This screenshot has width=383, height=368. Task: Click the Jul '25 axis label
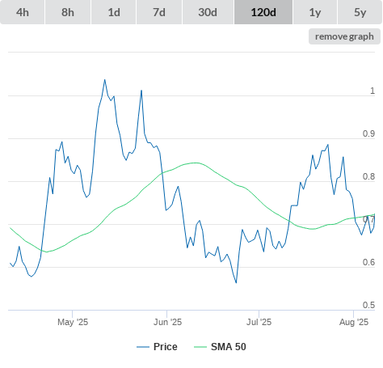[259, 322]
